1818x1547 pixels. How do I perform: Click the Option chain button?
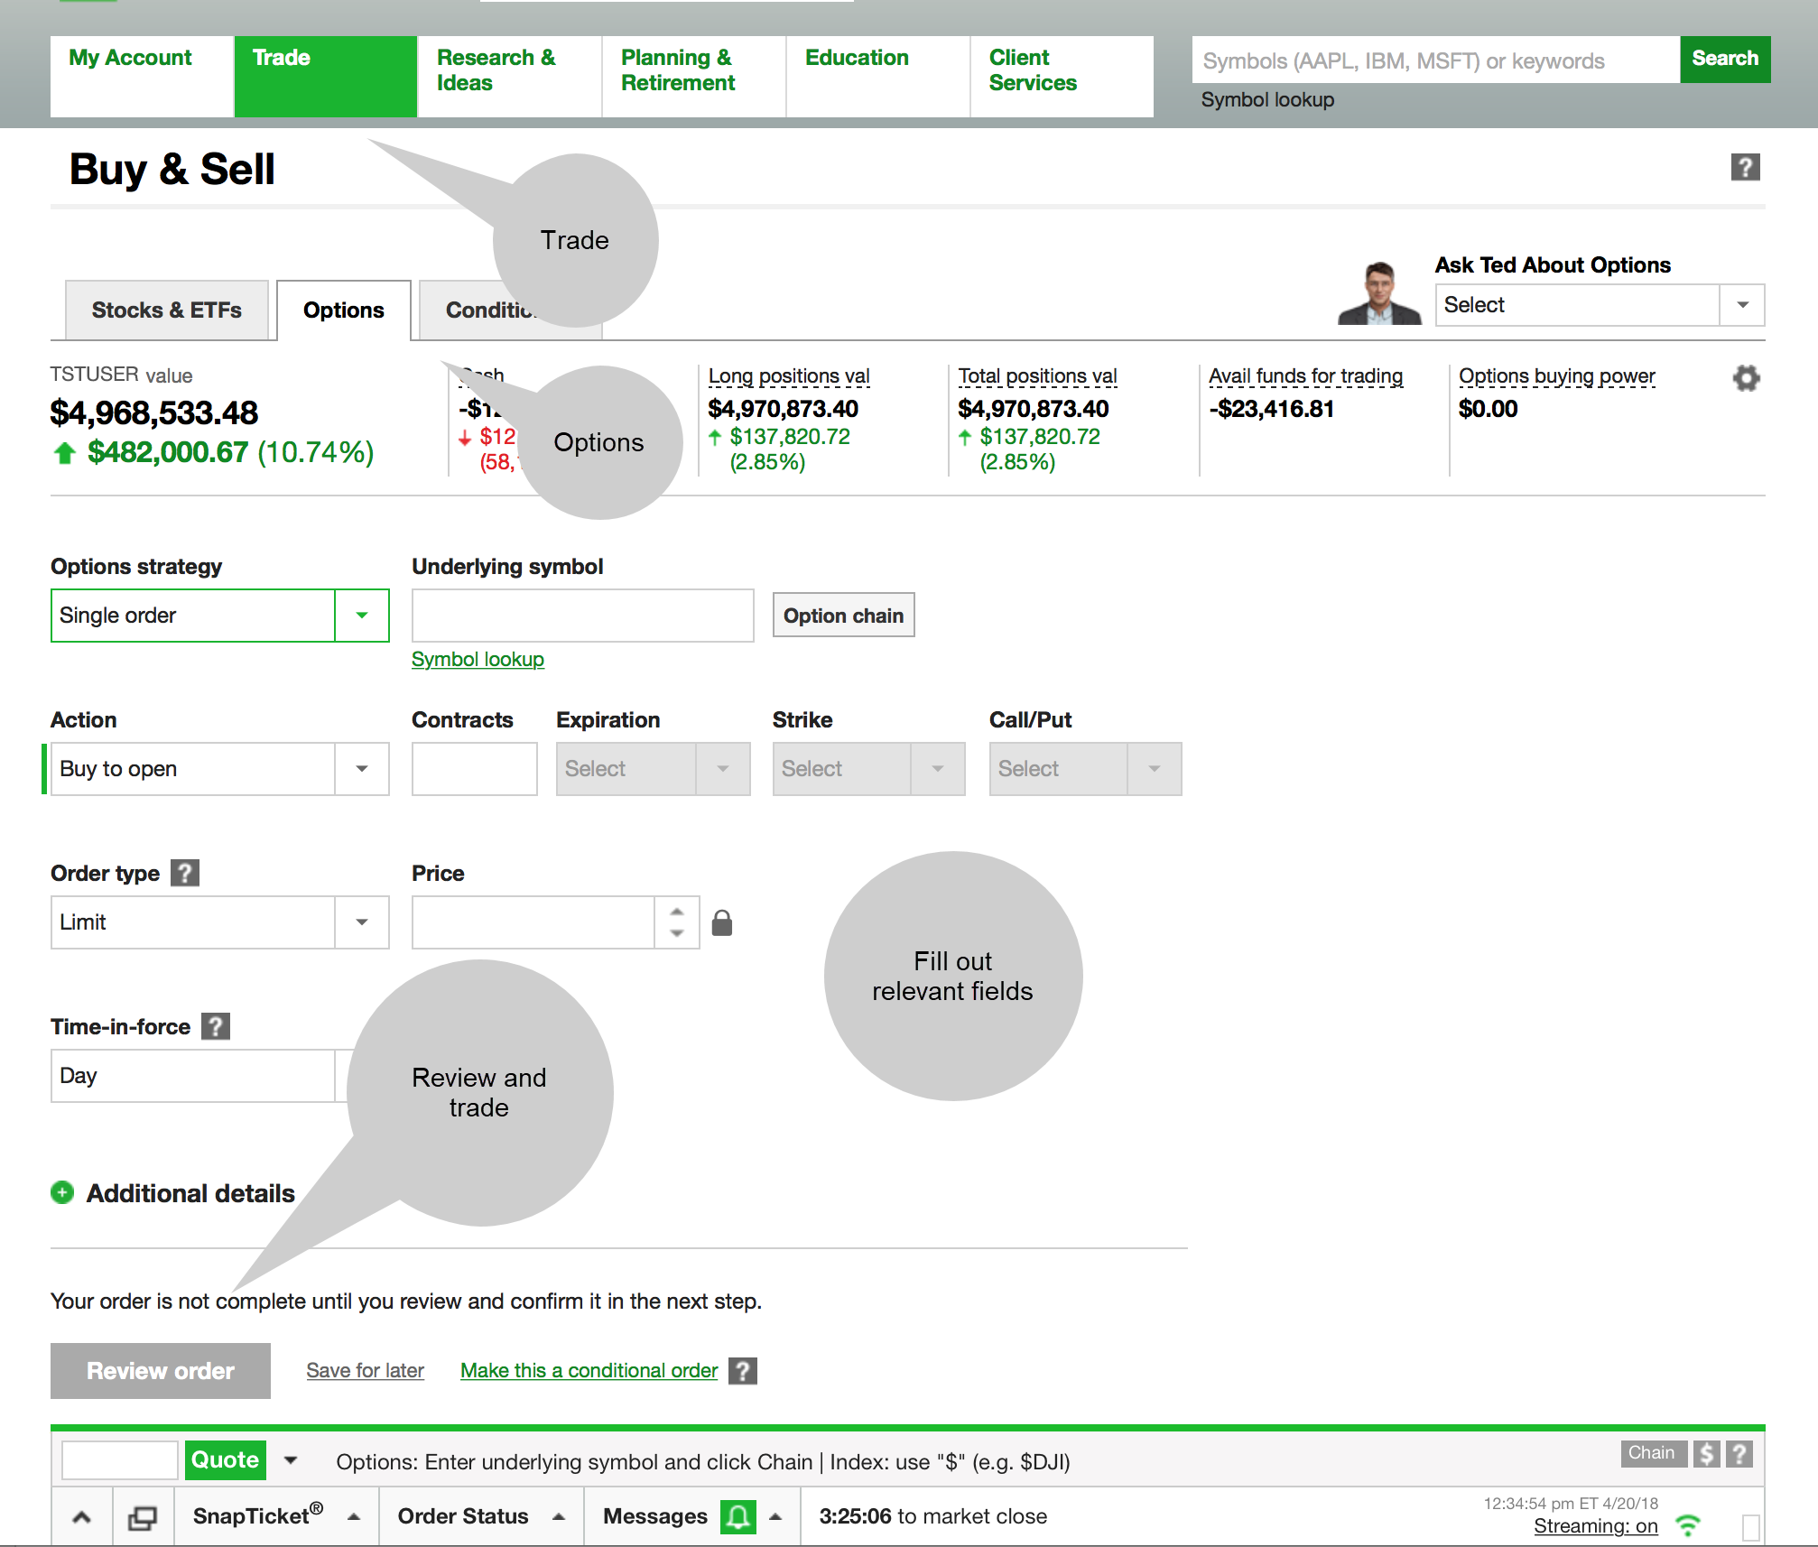click(x=847, y=616)
